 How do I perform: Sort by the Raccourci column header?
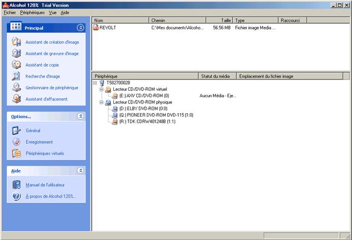[x=293, y=20]
